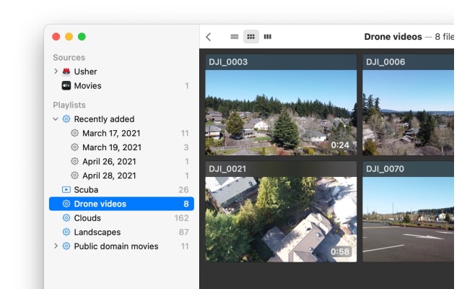Select the Movies source
The height and width of the screenshot is (289, 462).
pyautogui.click(x=121, y=85)
